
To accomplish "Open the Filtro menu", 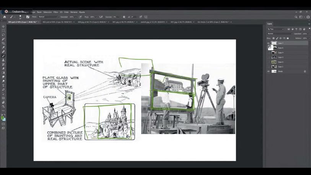I will [55, 12].
